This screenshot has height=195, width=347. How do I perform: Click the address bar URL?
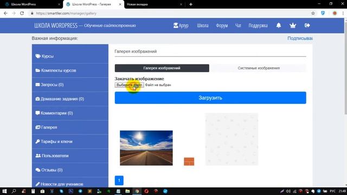point(66,13)
